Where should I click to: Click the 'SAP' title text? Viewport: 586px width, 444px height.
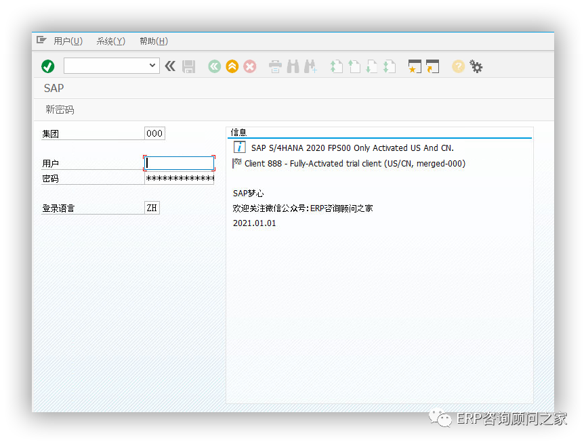point(54,88)
